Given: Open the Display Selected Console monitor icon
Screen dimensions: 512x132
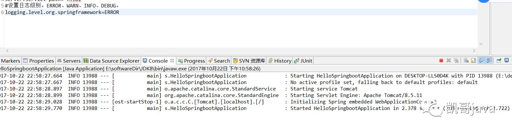Looking at the screenshot, I should pyautogui.click(x=506, y=60).
